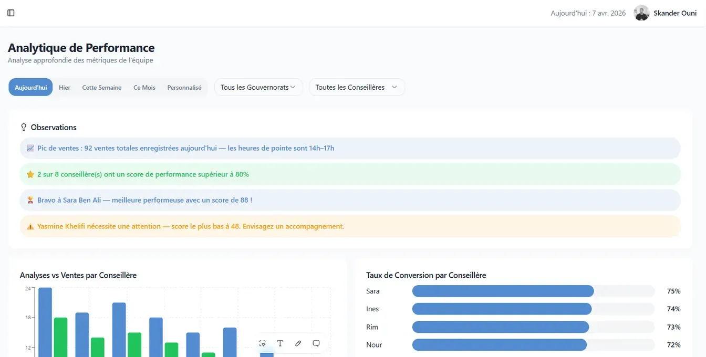Click the tallest blue bar in Analyses vs Ventes
The height and width of the screenshot is (357, 706).
pyautogui.click(x=45, y=322)
